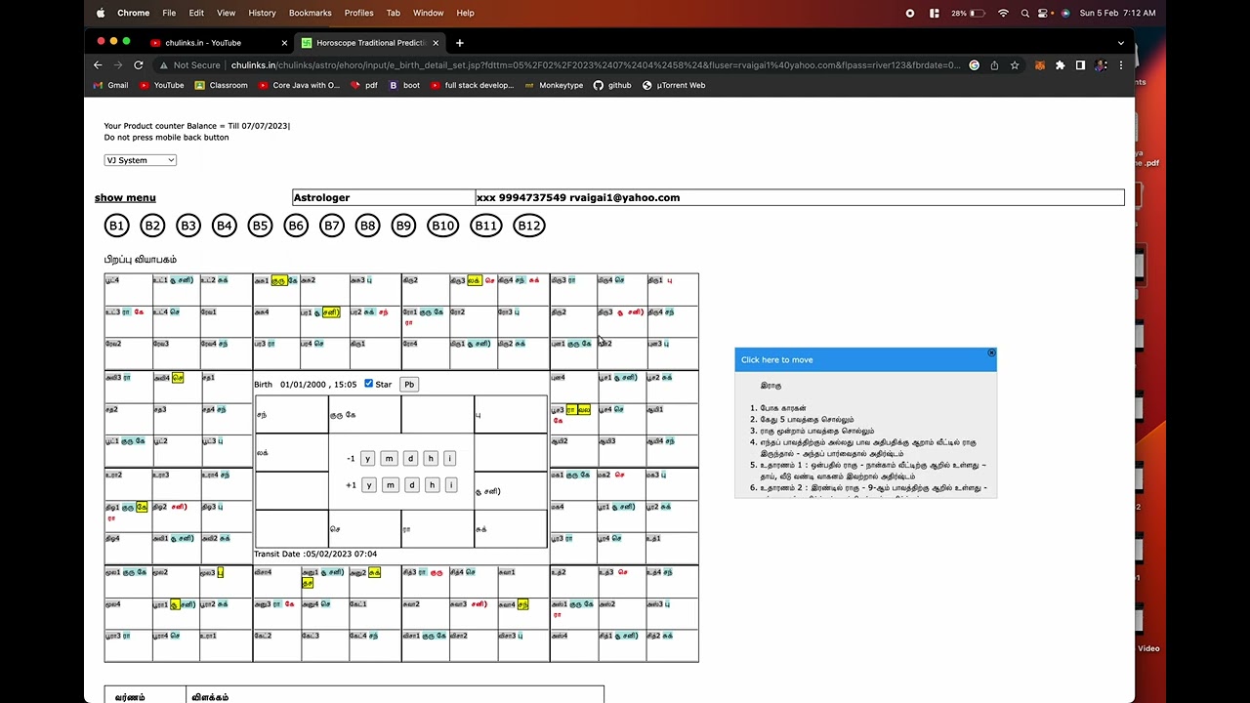Open the File menu
Viewport: 1250px width, 703px height.
click(x=169, y=13)
